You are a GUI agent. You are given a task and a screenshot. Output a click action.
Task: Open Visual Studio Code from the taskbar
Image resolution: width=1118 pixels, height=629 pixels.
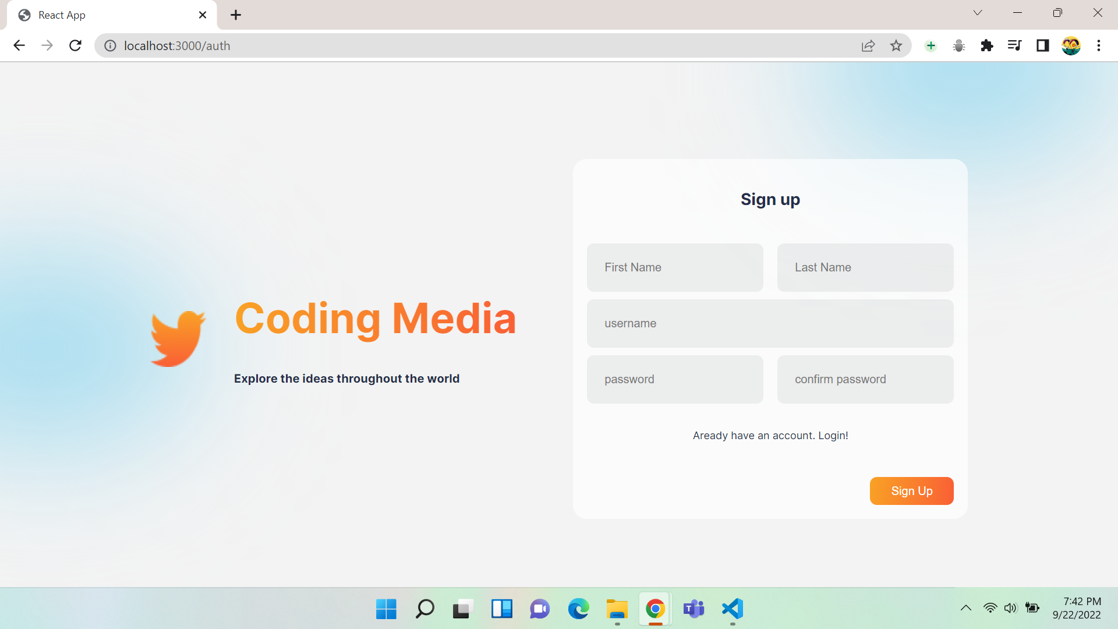pyautogui.click(x=732, y=609)
